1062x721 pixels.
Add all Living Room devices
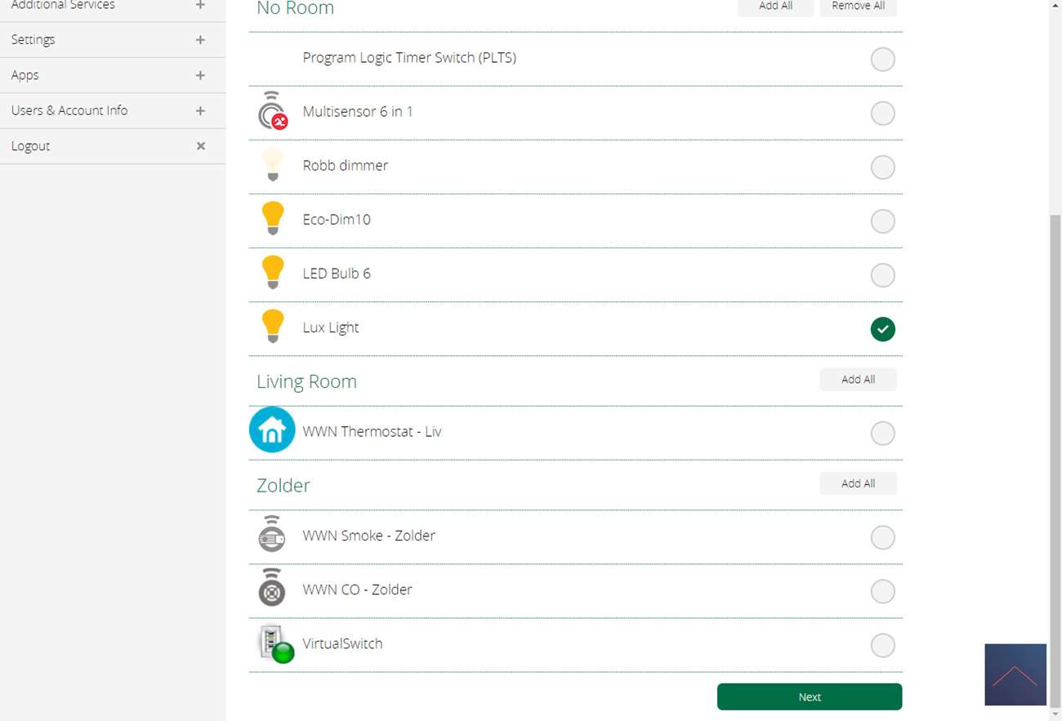(x=858, y=380)
